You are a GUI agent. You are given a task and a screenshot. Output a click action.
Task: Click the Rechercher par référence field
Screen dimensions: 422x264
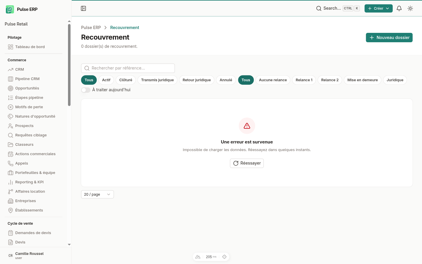pyautogui.click(x=128, y=68)
